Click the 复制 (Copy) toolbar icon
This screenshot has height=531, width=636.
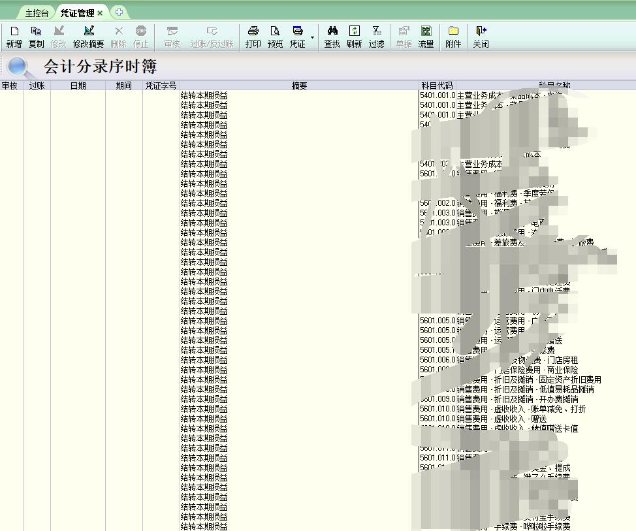tap(36, 37)
